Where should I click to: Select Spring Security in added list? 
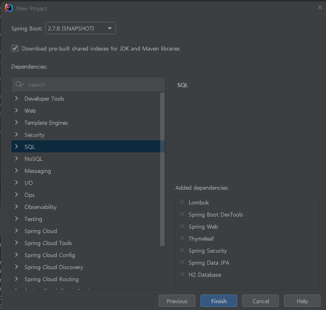click(208, 251)
